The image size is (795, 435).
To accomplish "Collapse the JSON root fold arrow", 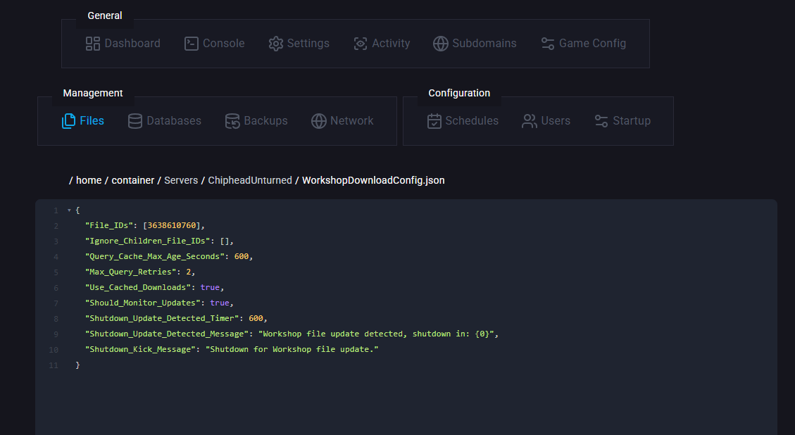I will pos(69,210).
